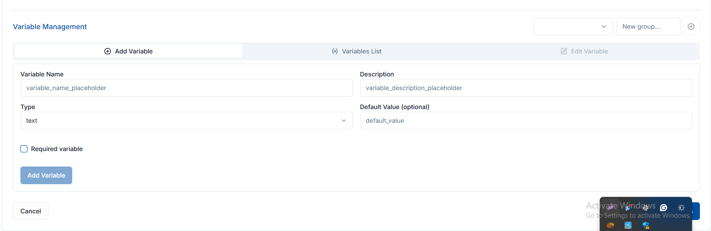
Task: Select the Add Variable tab
Action: [x=128, y=51]
